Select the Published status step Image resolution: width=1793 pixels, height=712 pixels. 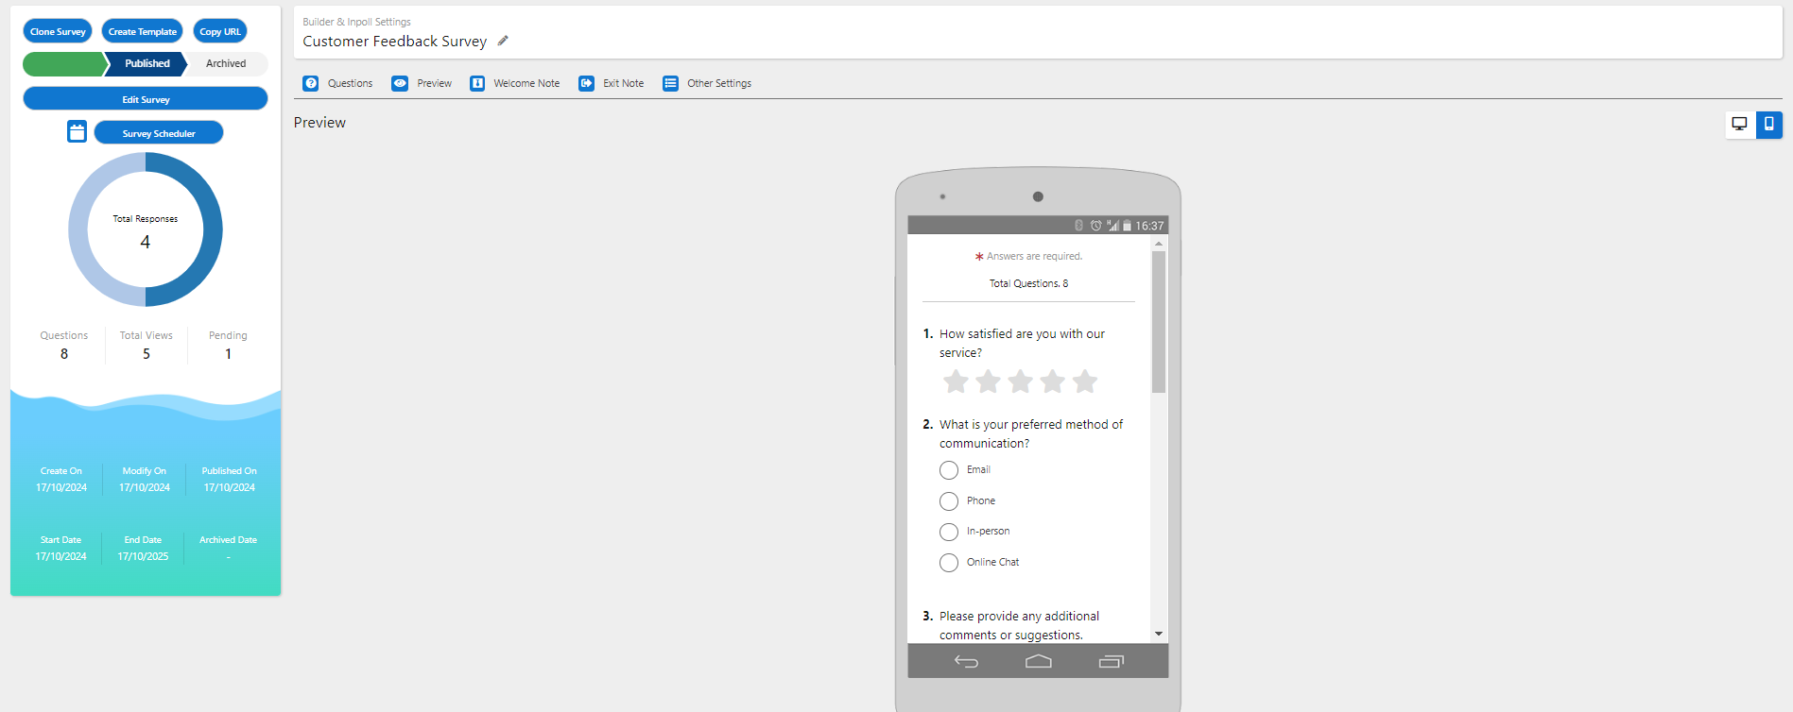point(147,63)
